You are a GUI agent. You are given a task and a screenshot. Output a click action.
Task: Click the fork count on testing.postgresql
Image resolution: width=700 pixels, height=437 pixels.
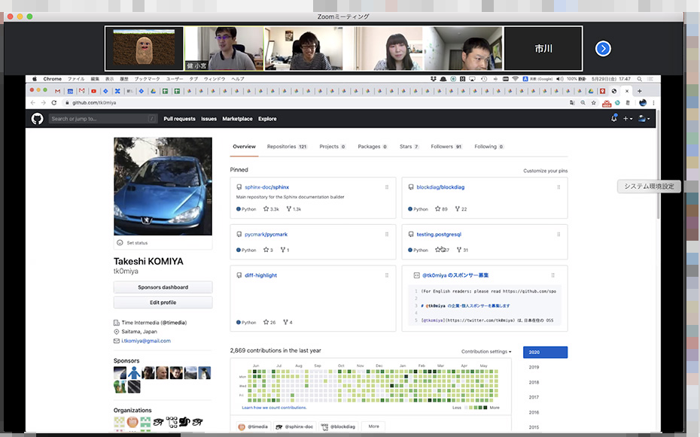pos(462,250)
